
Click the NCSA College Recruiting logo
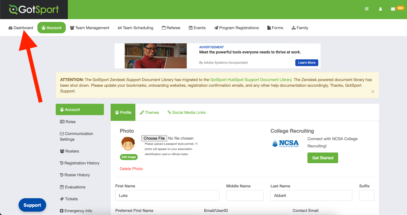tap(286, 143)
